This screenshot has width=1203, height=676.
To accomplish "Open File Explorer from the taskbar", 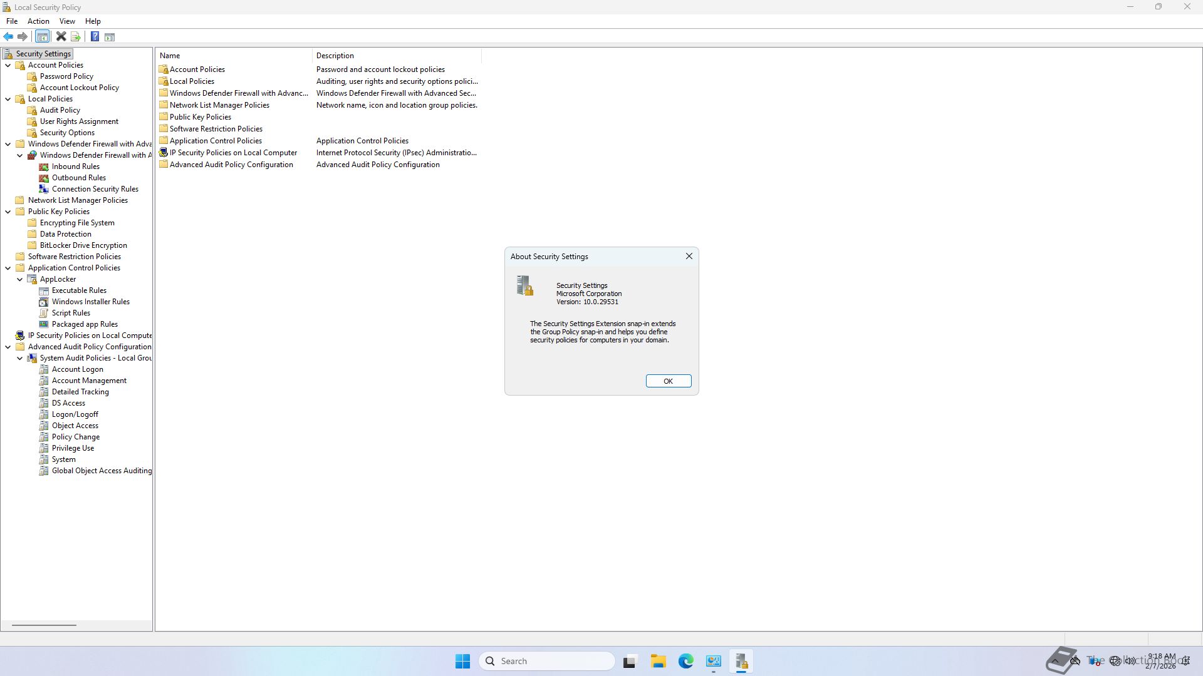I will click(658, 662).
